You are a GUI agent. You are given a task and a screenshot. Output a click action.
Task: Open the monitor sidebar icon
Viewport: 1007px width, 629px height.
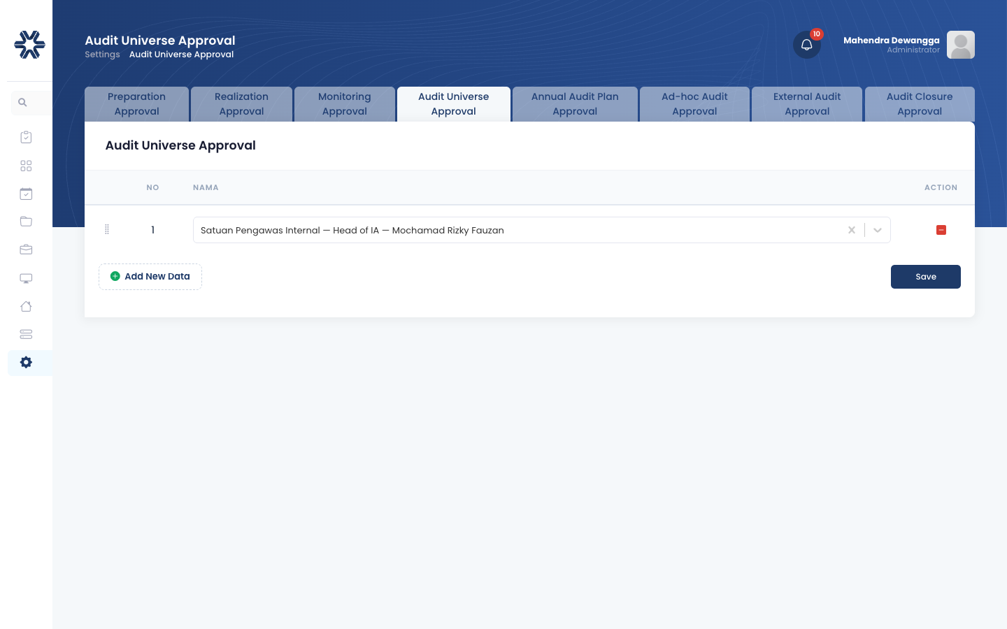click(26, 278)
